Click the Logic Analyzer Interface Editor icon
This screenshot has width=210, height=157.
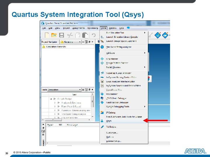click(102, 81)
